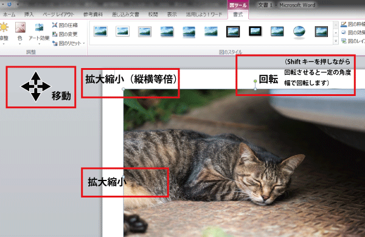Screen dimensions: 365x237
Task: Click the top-left corner resize handle of the picture
Action: (x=123, y=89)
